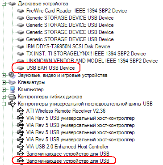
Task: Select the first Generic STORAGE DEVICE entry
Action: (70, 18)
